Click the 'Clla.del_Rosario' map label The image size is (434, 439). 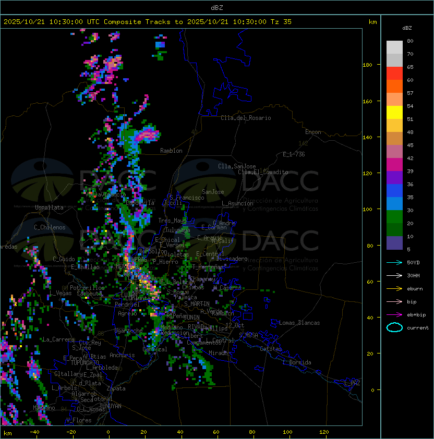246,118
